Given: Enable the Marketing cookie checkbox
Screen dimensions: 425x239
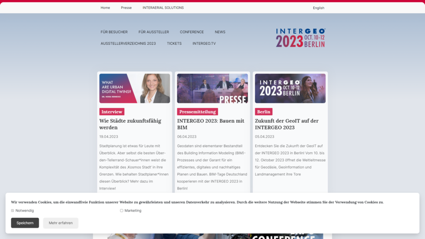Looking at the screenshot, I should (x=122, y=210).
